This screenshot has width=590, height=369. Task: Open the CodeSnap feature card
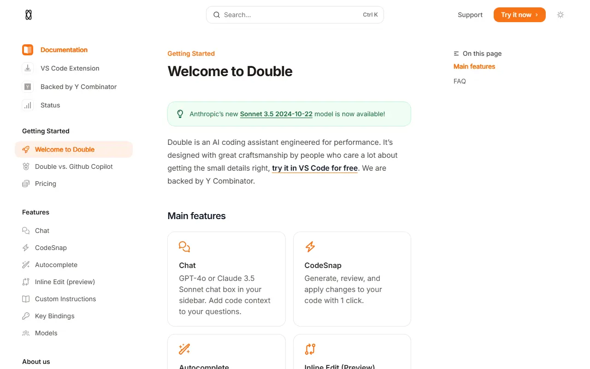click(x=352, y=279)
